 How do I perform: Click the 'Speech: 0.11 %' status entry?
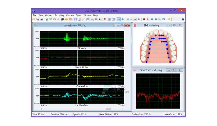[80, 114]
